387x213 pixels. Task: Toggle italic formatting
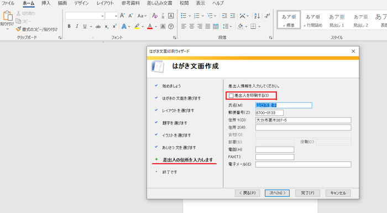[x=77, y=26]
